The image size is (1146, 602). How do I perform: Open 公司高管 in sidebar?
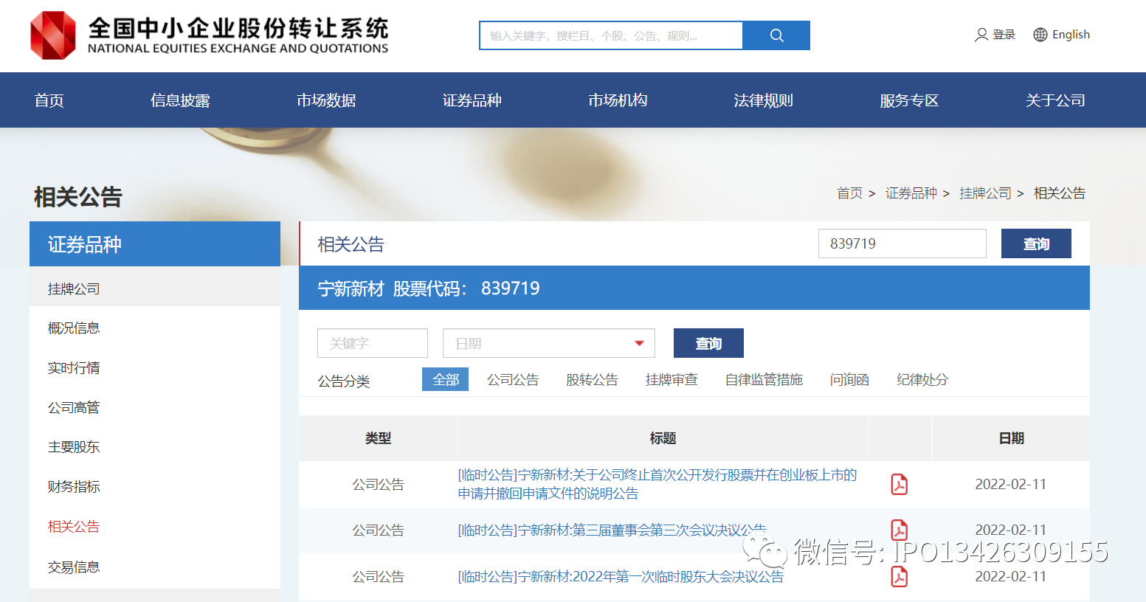tap(74, 407)
